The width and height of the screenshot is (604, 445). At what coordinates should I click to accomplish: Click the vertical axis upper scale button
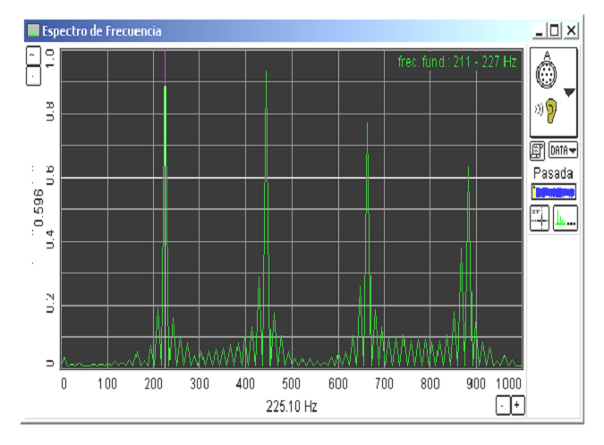coord(33,55)
